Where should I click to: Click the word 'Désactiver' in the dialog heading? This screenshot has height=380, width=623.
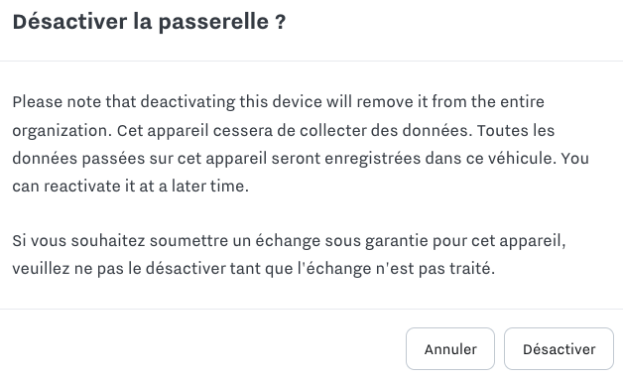tap(69, 22)
